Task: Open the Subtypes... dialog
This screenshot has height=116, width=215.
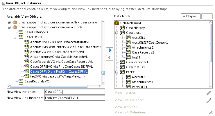Action: (x=191, y=16)
